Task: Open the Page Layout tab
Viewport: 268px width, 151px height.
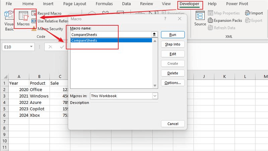Action: pyautogui.click(x=75, y=4)
